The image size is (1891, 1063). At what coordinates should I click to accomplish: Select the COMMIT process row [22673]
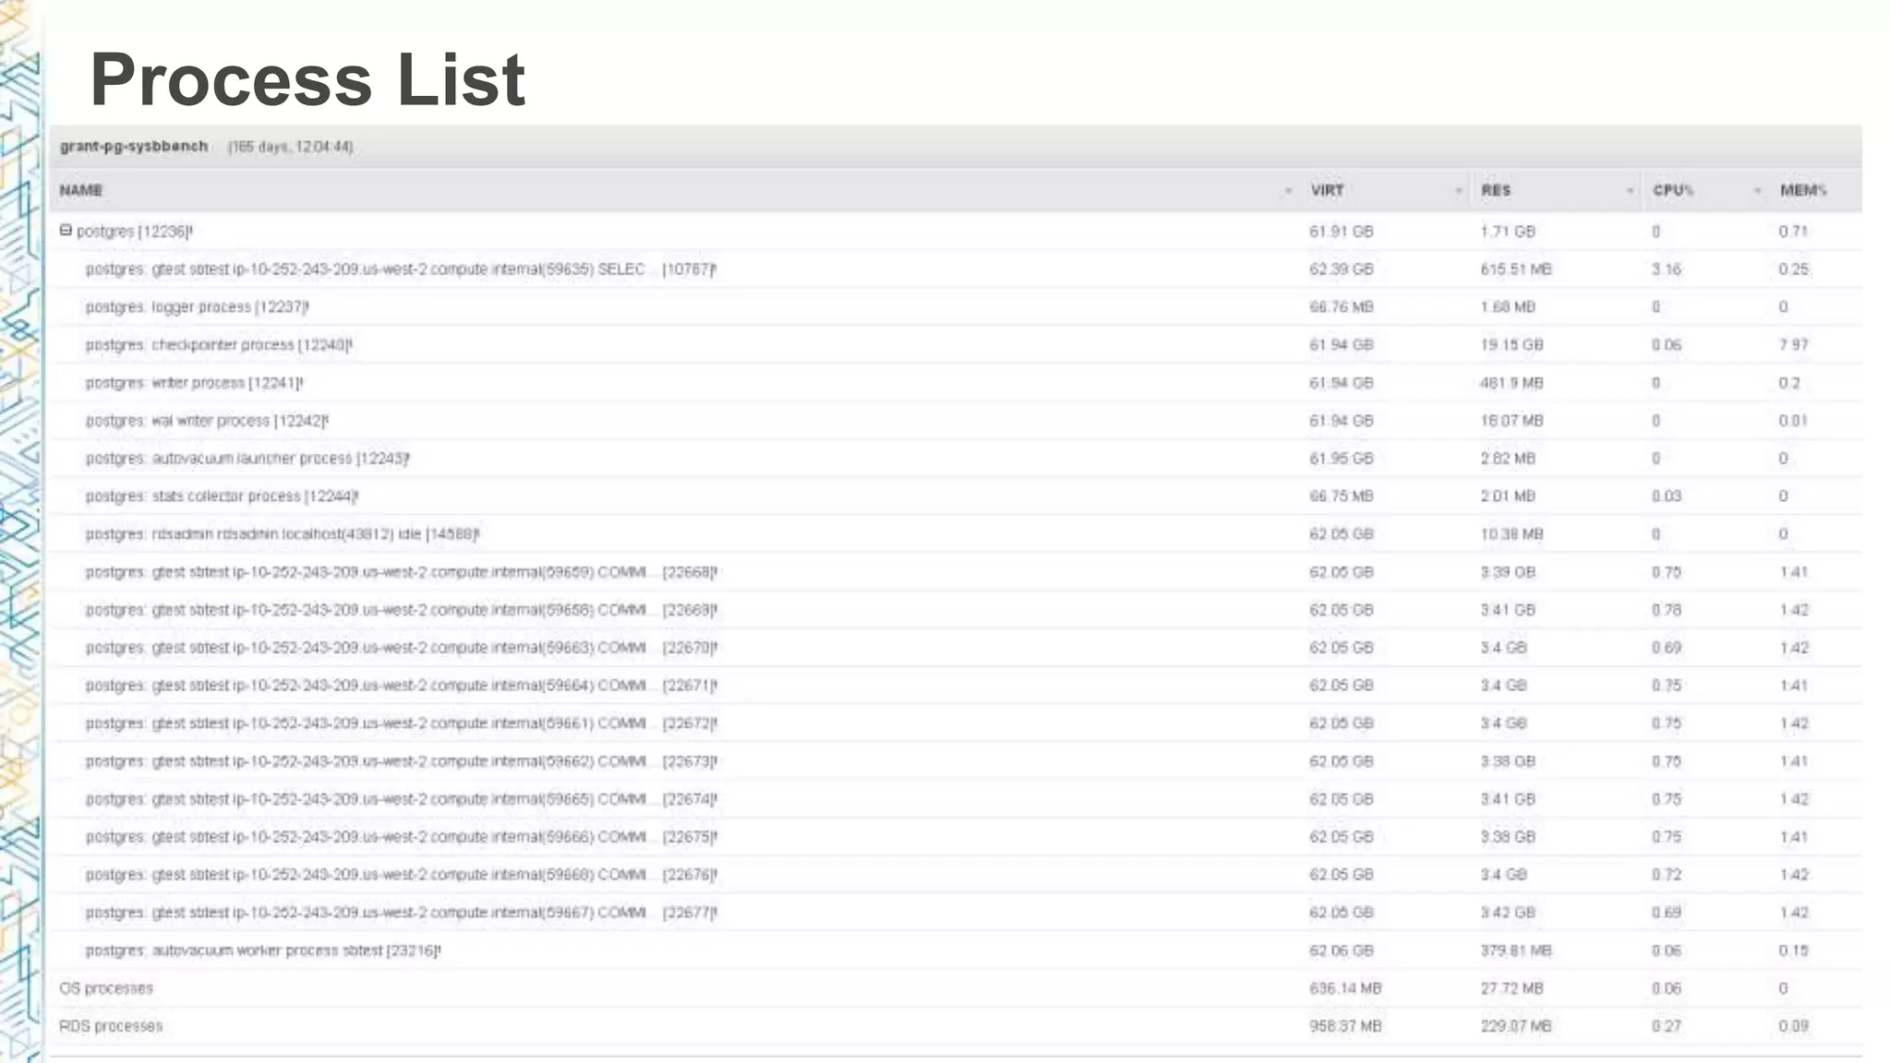coord(957,761)
